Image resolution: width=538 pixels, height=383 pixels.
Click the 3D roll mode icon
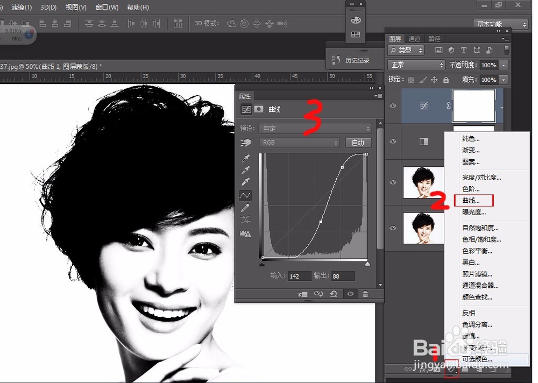click(x=244, y=24)
